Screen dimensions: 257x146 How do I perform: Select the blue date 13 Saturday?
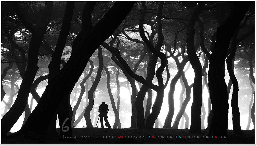pos(149,137)
